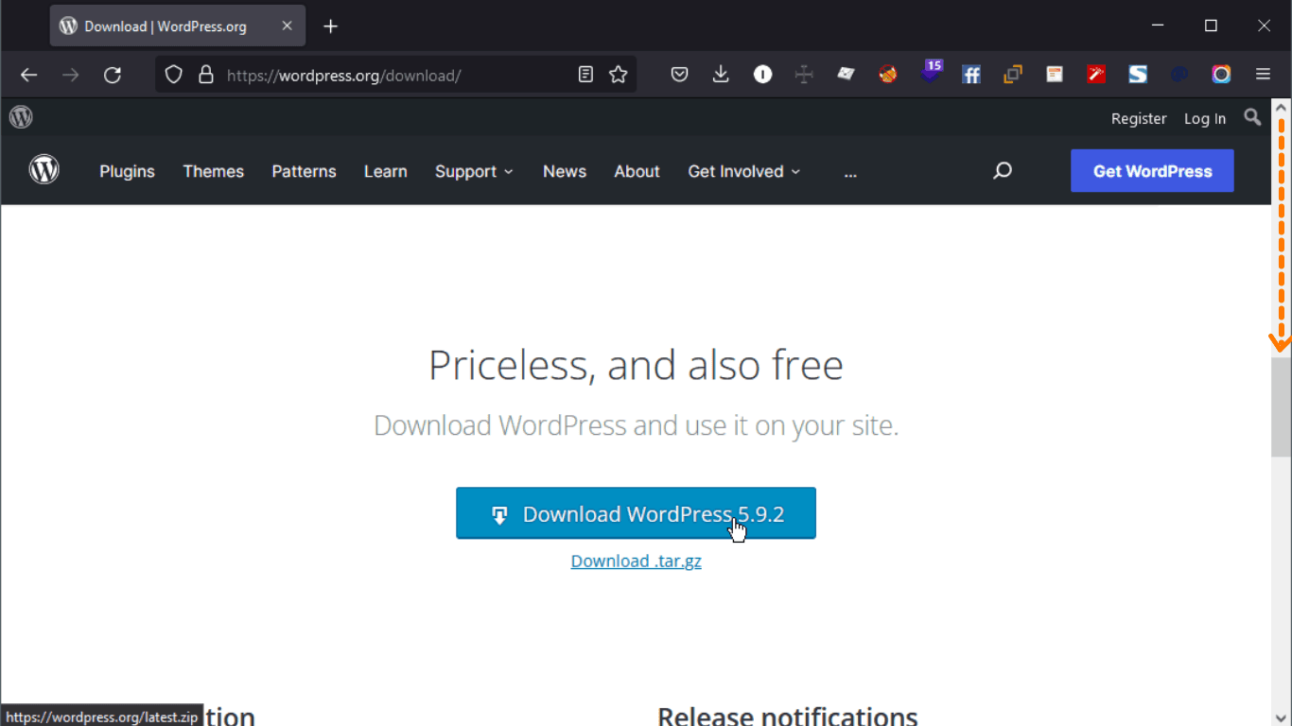
Task: Select the Download | WordPress.org tab
Action: 177,26
